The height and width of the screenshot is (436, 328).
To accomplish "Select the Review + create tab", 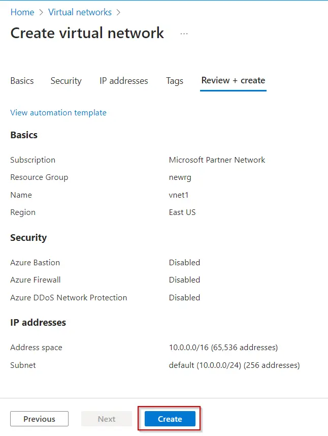I will (233, 80).
